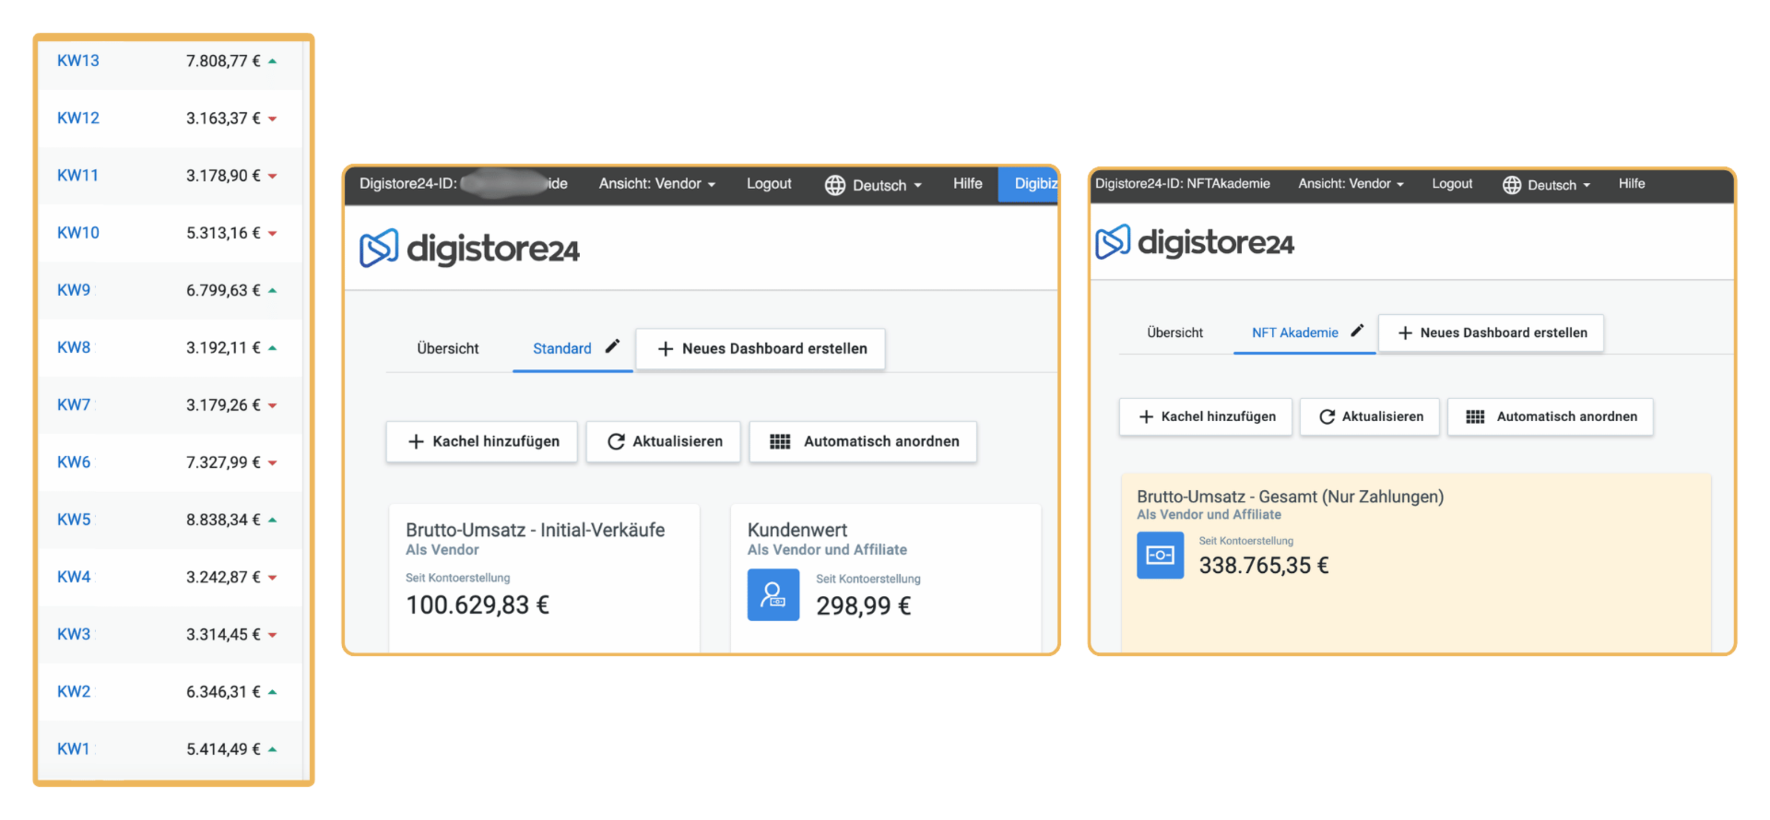Screen dimensions: 1770x820
Task: Click Neues Dashboard erstellen next to NFT Akademie tab
Action: [x=1491, y=332]
